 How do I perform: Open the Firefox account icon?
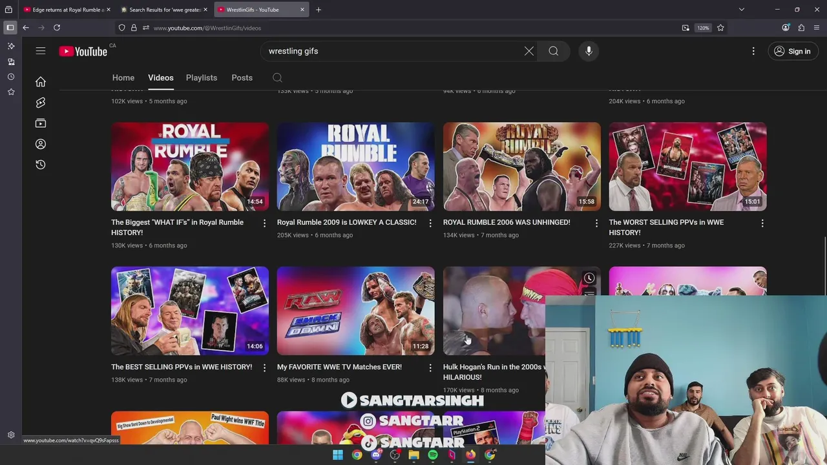click(x=786, y=28)
